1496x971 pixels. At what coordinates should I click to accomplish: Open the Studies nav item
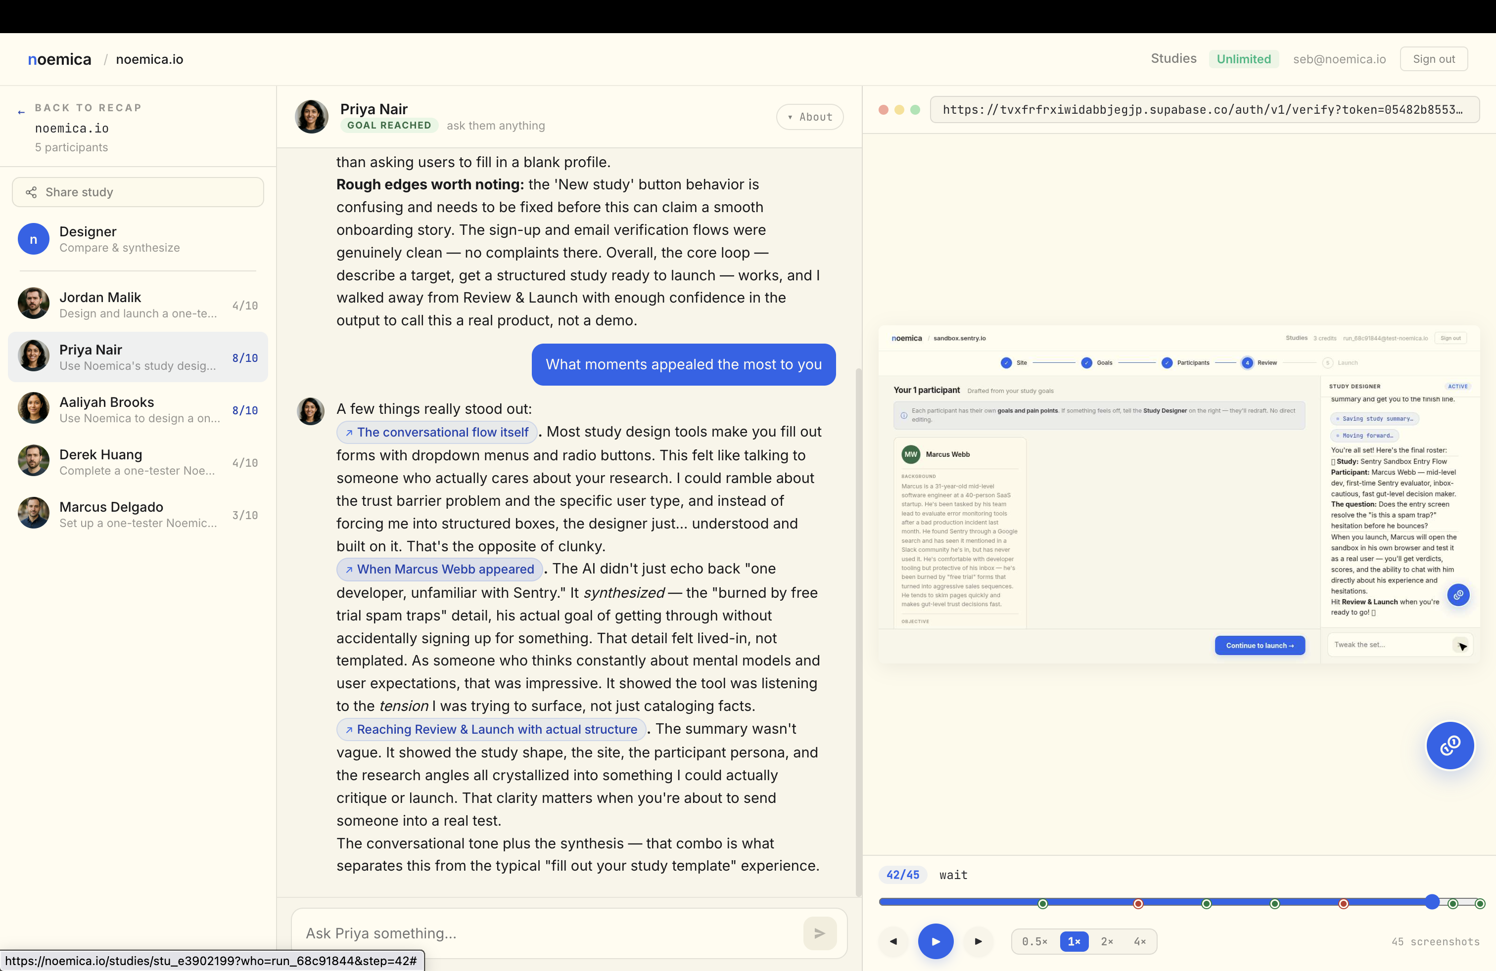click(1173, 58)
